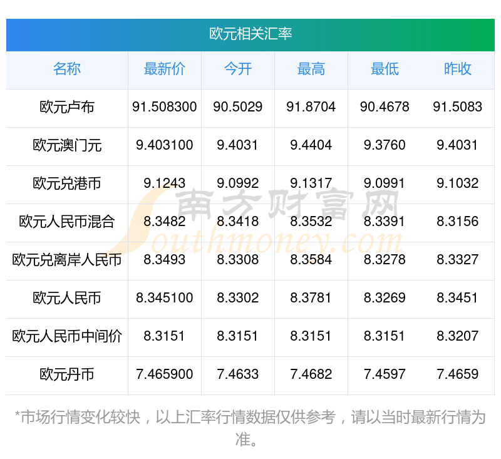
Task: Click the 最低 column header
Action: [385, 69]
